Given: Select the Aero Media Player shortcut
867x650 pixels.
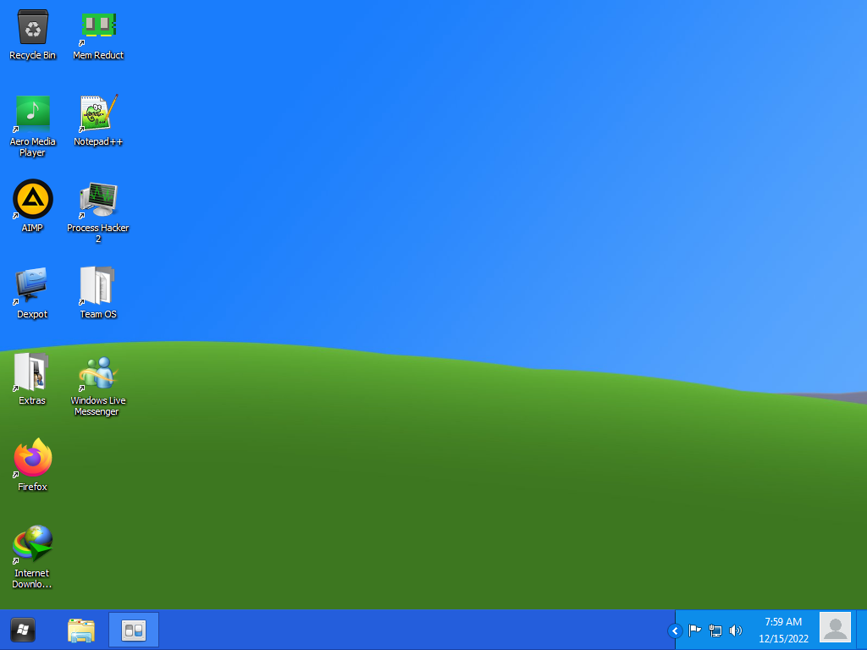Looking at the screenshot, I should click(x=33, y=126).
